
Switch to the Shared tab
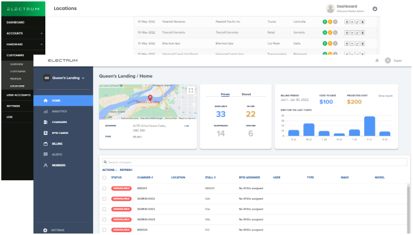pos(246,94)
